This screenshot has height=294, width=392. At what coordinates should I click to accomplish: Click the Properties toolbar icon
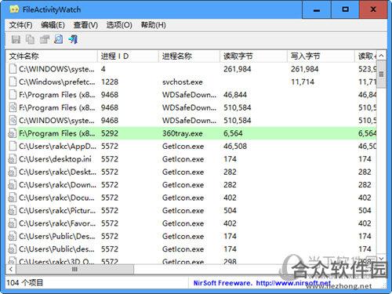click(44, 39)
